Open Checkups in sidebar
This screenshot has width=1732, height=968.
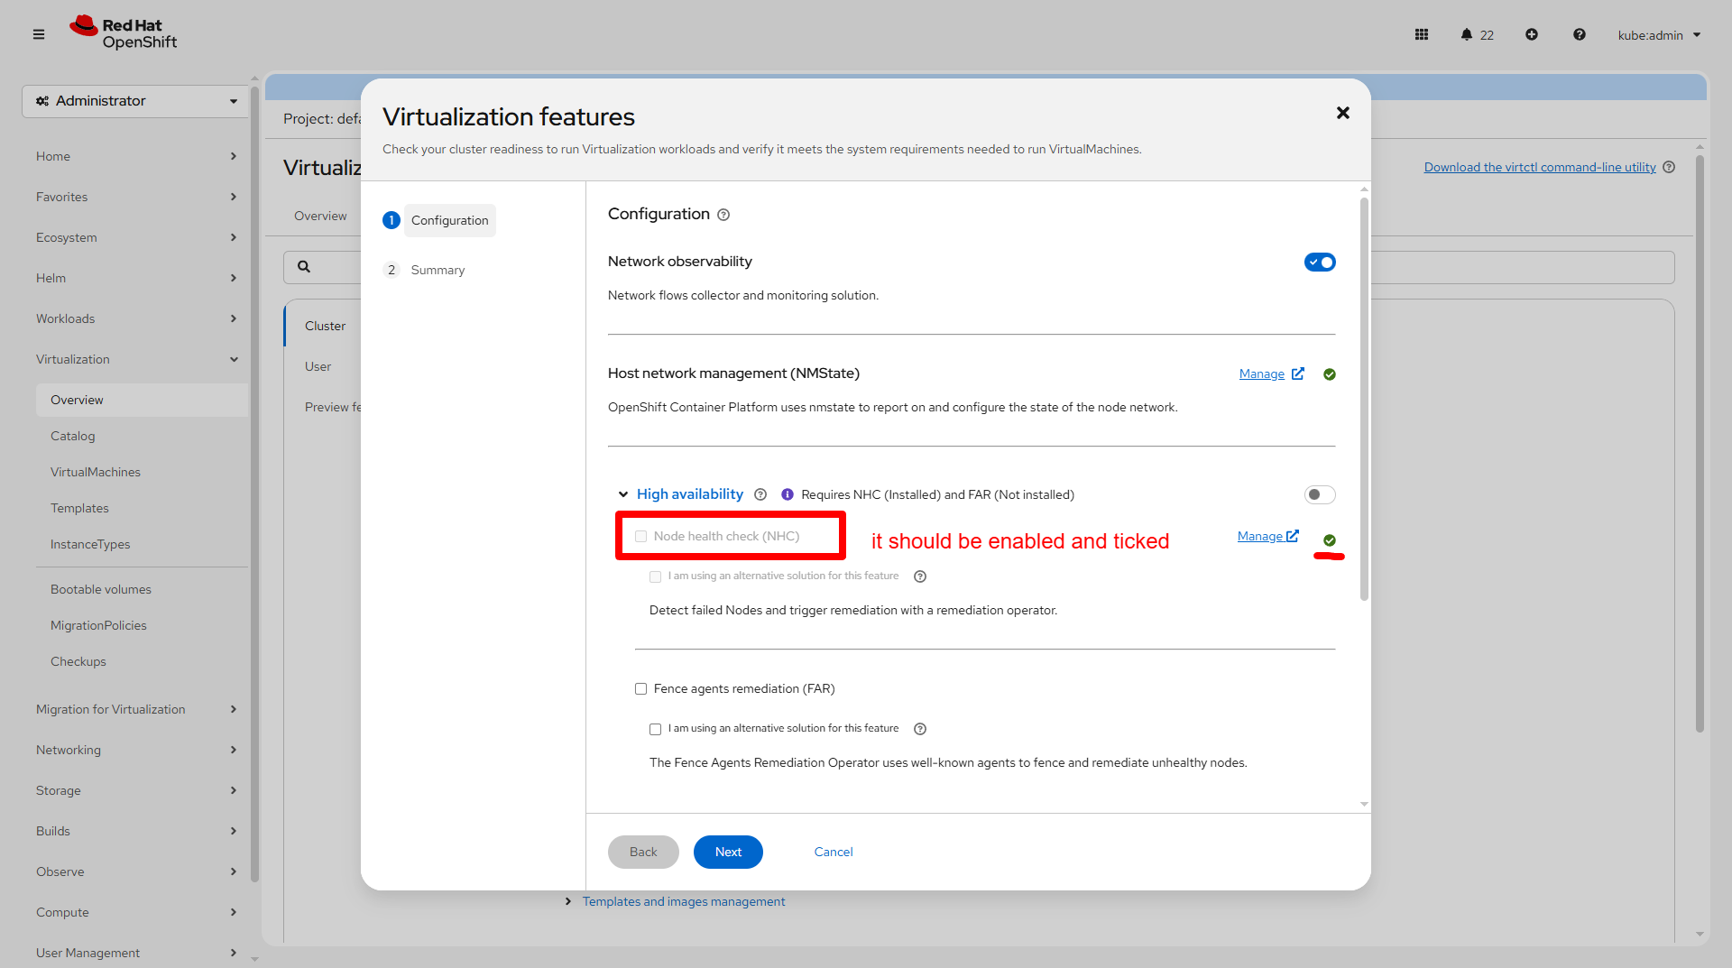click(x=78, y=661)
